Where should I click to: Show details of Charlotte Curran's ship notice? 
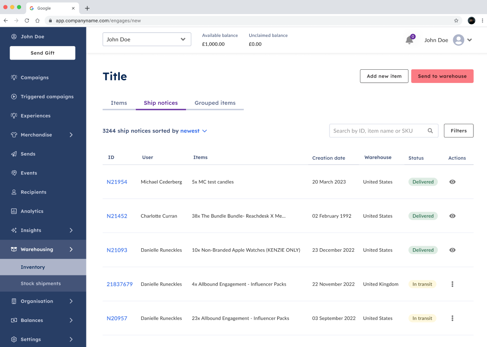(x=452, y=216)
